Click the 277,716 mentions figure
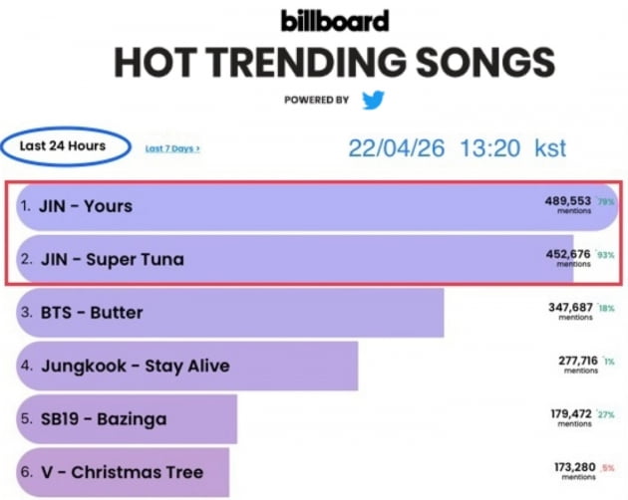 click(578, 365)
